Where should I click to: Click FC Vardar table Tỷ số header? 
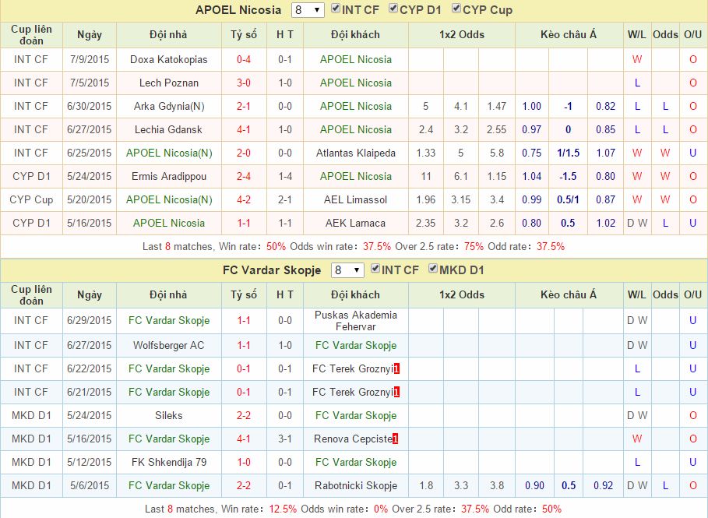(244, 295)
